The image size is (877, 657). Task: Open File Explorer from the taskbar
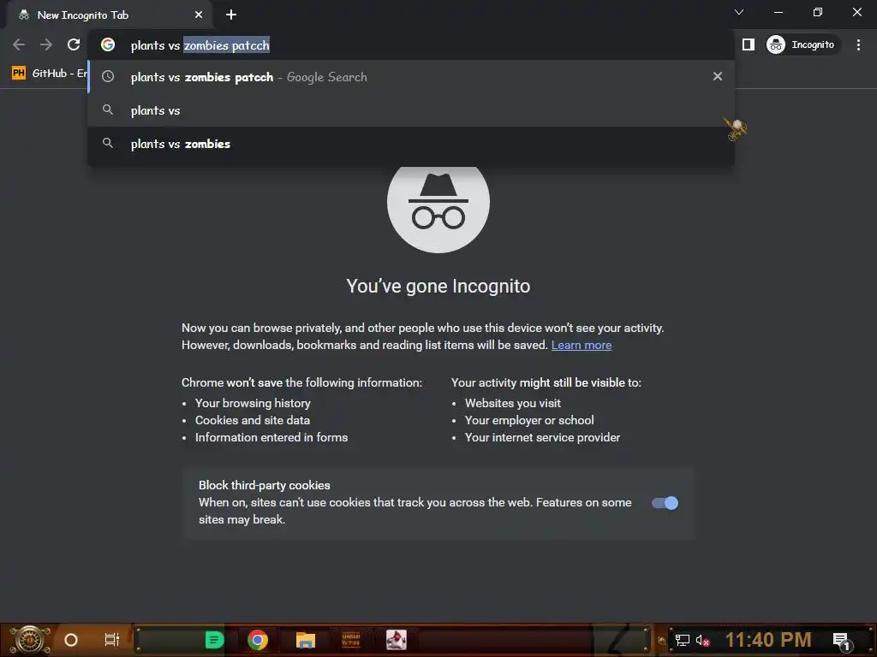[x=306, y=640]
